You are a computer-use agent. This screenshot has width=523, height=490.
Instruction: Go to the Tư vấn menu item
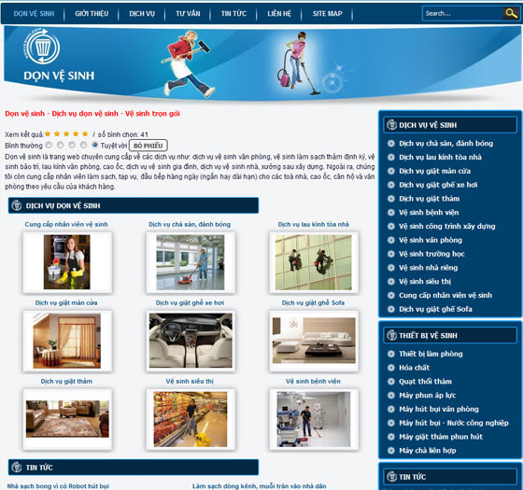[x=188, y=14]
